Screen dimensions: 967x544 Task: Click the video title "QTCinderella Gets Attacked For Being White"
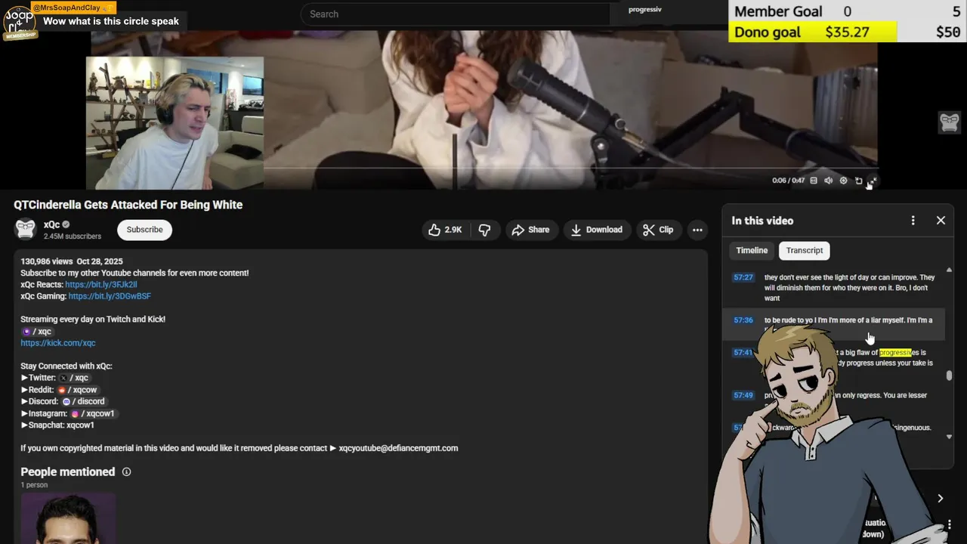[128, 205]
